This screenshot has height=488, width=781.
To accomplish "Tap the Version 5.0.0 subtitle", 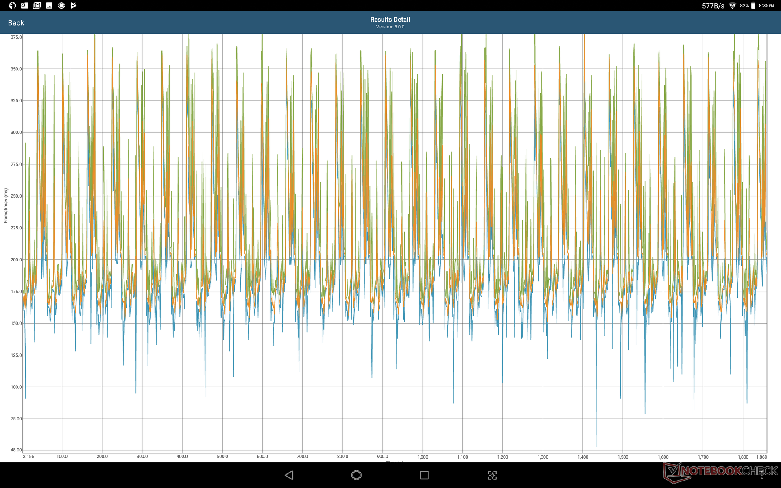I will click(390, 27).
